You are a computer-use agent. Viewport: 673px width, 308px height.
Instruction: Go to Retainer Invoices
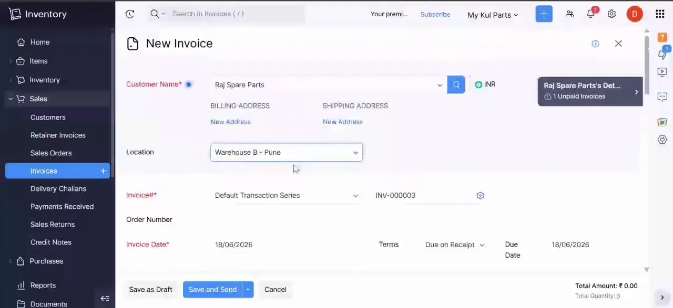(x=58, y=135)
